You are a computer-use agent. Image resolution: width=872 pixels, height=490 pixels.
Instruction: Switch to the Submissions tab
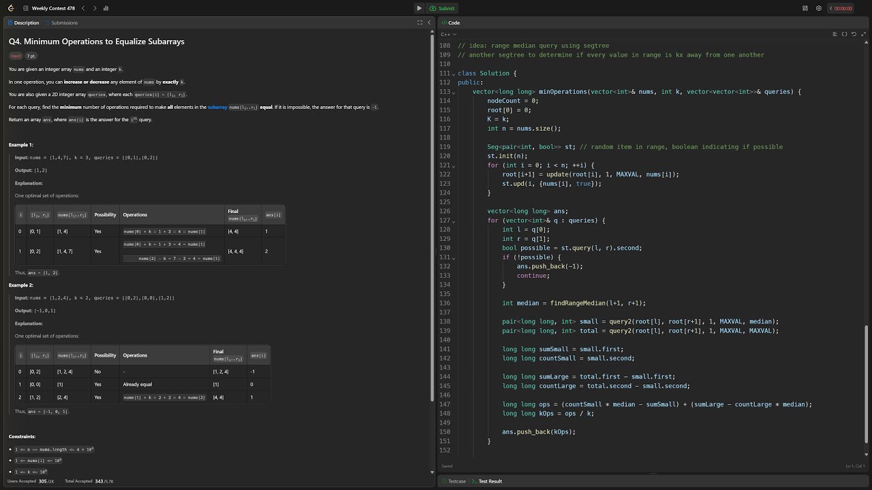pyautogui.click(x=61, y=22)
